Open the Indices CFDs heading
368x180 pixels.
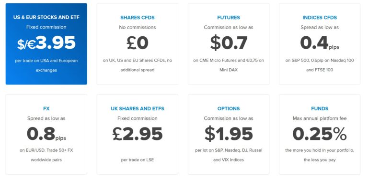point(320,18)
